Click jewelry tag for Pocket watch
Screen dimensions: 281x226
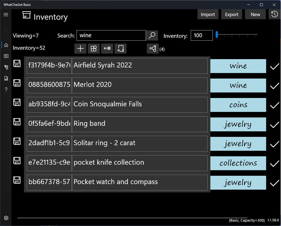(238, 183)
